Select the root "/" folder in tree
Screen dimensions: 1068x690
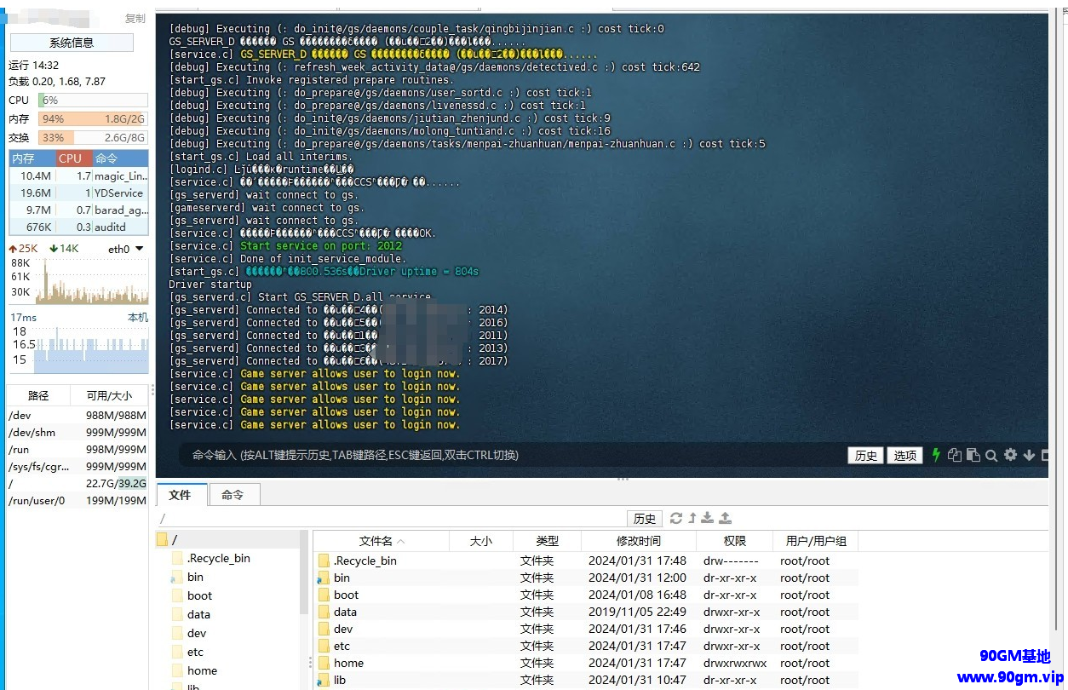pyautogui.click(x=174, y=540)
